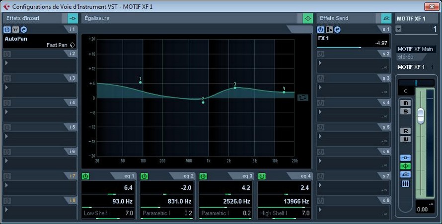Open the channel dropdown arrow under MOTIF XF 1
Viewport: 442px width, 224px height.
pyautogui.click(x=398, y=29)
